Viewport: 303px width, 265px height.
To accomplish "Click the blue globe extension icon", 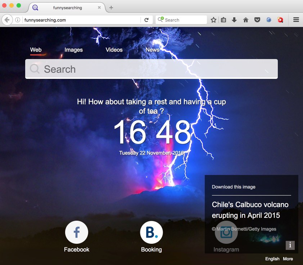I will pyautogui.click(x=269, y=20).
